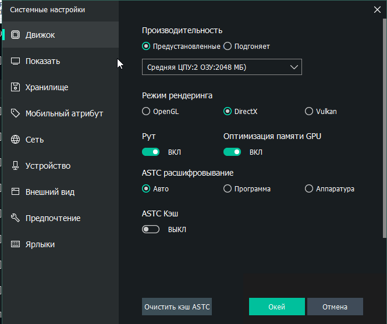
Task: Click the Мобильный атрибут tag icon
Action: click(16, 113)
